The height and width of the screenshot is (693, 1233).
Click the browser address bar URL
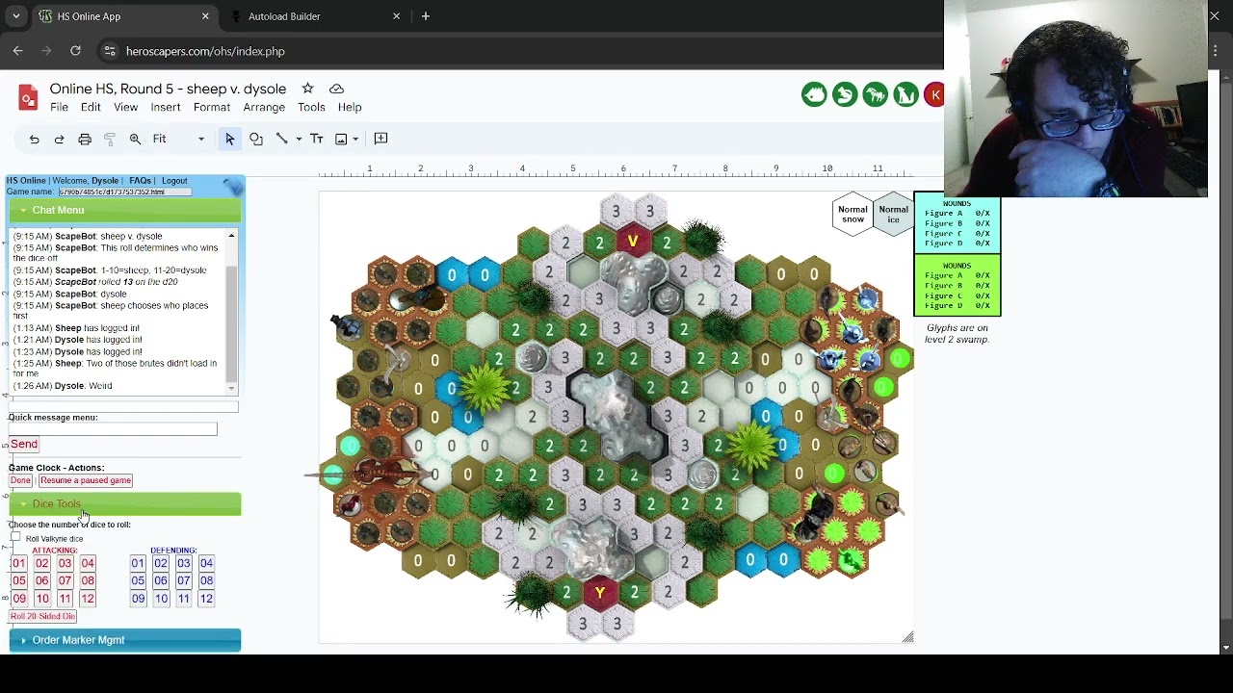click(x=205, y=51)
